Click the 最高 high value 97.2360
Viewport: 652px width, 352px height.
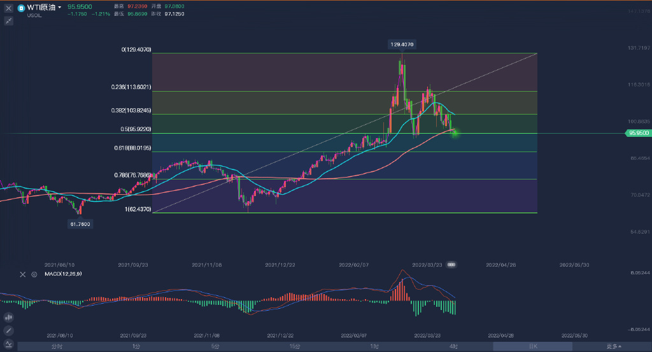coord(138,6)
